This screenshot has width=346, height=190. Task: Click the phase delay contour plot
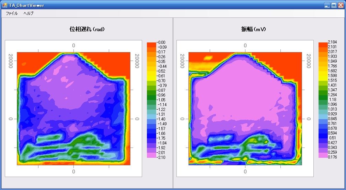pyautogui.click(x=74, y=109)
